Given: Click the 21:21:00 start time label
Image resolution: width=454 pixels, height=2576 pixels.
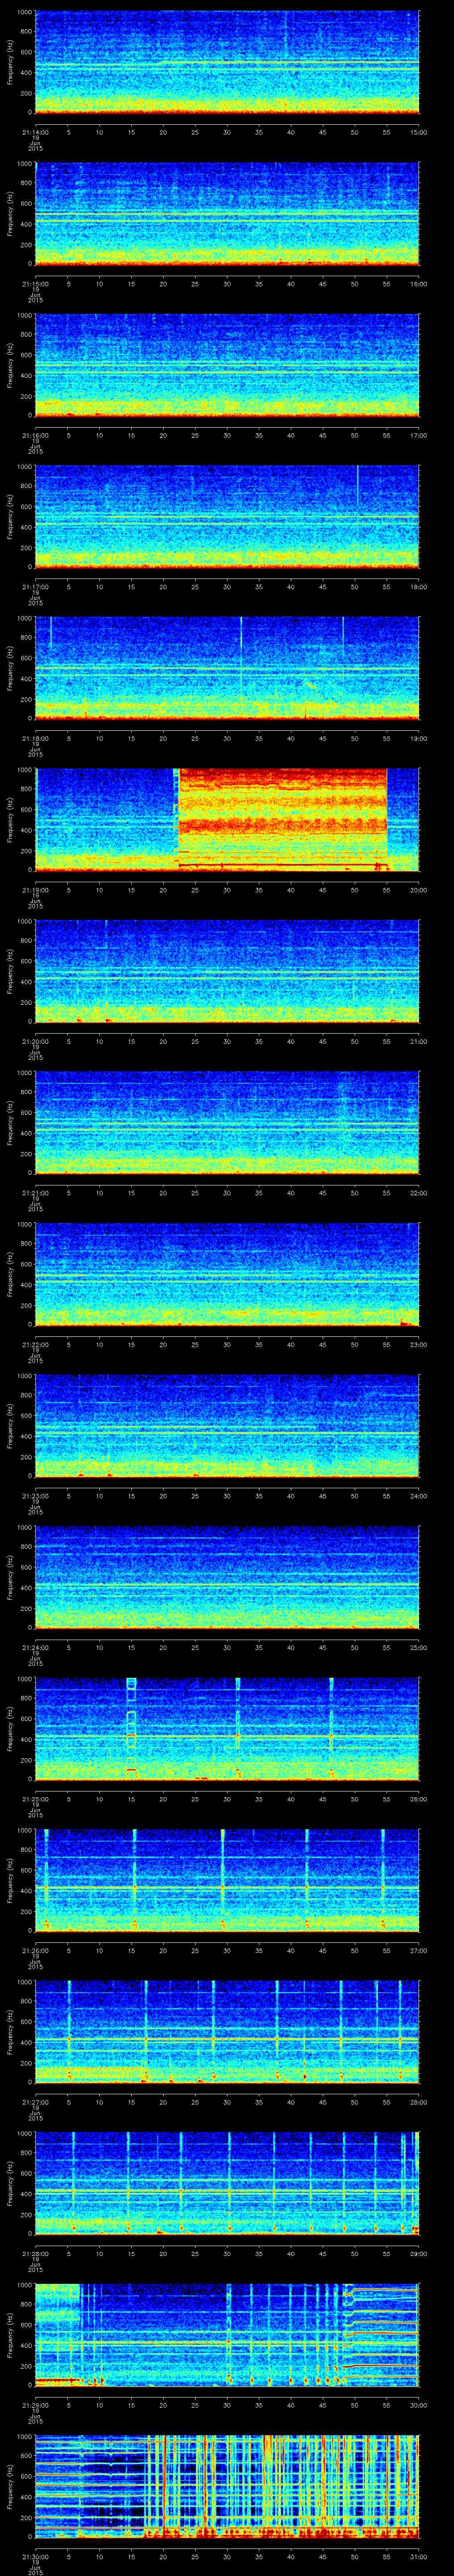Looking at the screenshot, I should [35, 1192].
